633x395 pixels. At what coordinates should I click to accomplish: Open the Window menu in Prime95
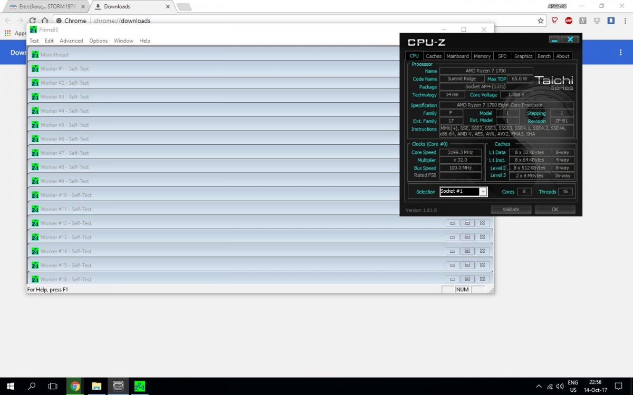pyautogui.click(x=123, y=41)
